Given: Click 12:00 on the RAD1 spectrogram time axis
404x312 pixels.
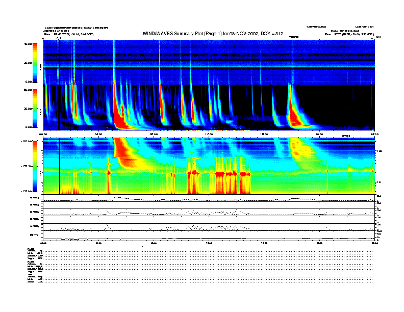Looking at the screenshot, I should pyautogui.click(x=209, y=134).
